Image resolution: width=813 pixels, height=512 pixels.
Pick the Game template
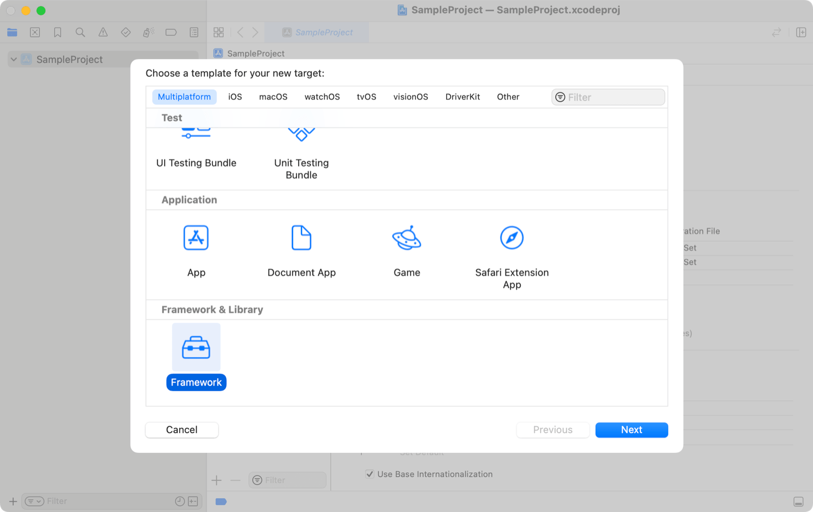tap(406, 238)
